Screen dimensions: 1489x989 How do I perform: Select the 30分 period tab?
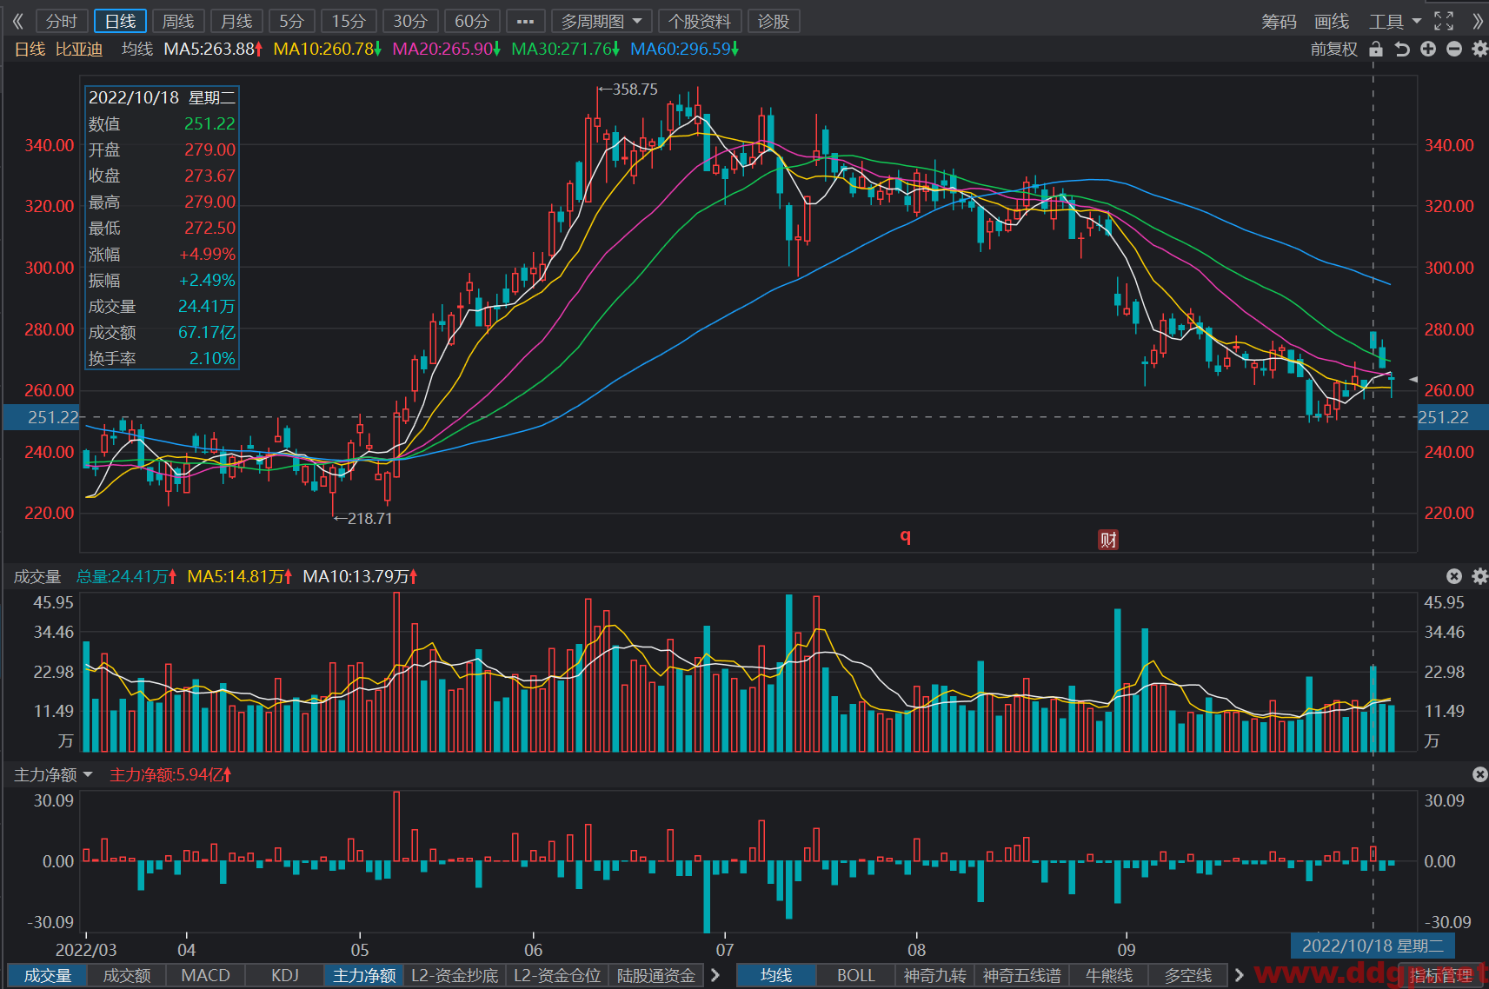[x=410, y=21]
